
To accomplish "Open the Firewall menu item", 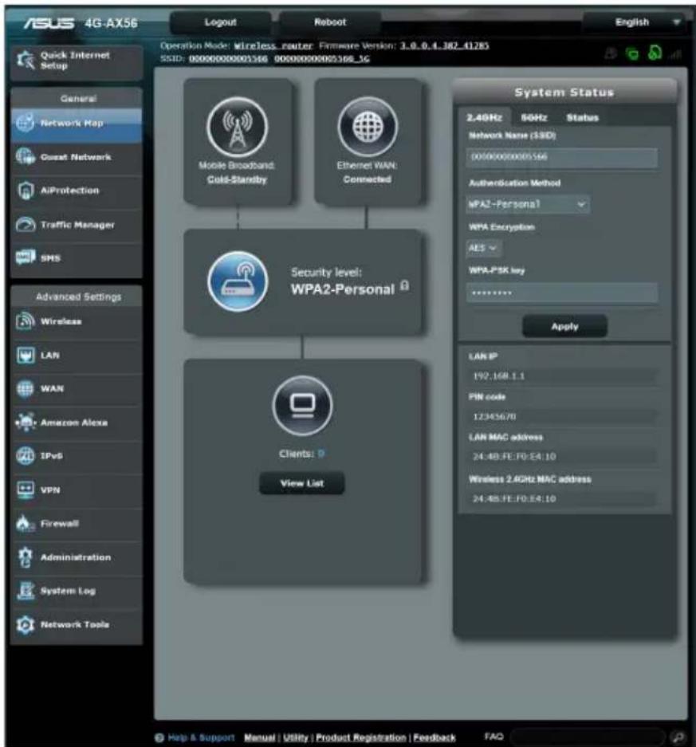I will pyautogui.click(x=77, y=524).
